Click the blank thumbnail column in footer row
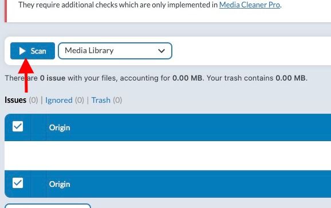 pos(38,184)
